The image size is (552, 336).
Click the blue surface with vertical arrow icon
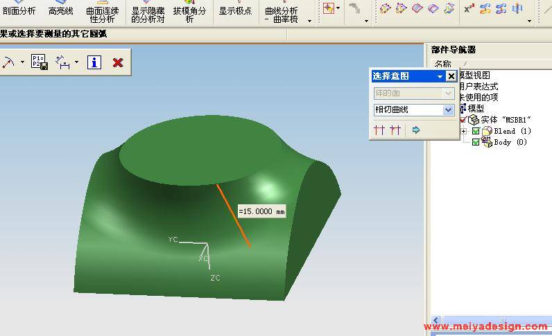(x=517, y=8)
